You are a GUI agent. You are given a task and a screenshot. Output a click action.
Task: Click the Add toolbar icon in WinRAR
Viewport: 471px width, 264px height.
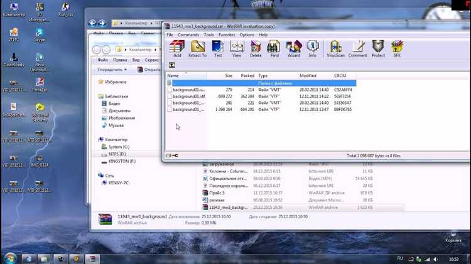click(177, 49)
